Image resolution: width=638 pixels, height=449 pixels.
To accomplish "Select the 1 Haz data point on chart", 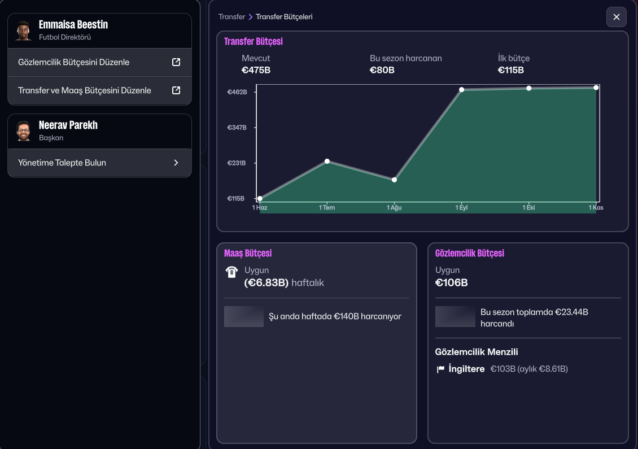I will 260,199.
